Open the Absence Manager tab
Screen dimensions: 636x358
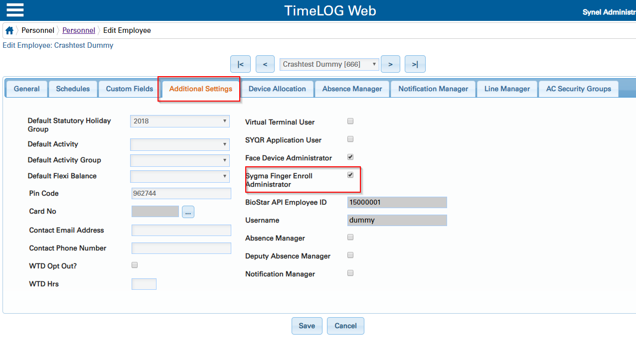tap(352, 89)
